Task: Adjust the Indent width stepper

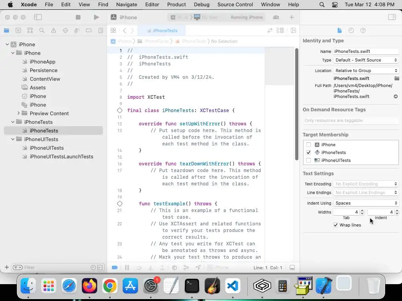Action: [x=397, y=212]
